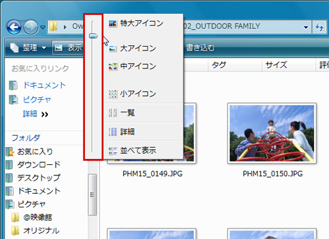Click the オリジナル yellow folder icon

[x=15, y=230]
